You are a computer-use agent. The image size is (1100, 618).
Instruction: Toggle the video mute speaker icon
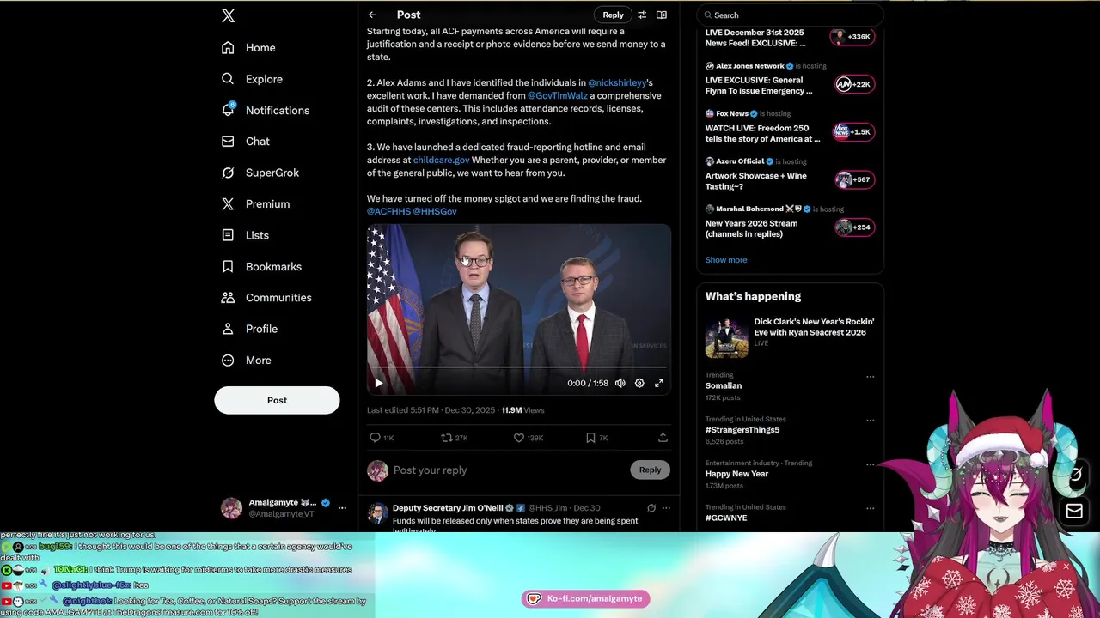coord(620,384)
